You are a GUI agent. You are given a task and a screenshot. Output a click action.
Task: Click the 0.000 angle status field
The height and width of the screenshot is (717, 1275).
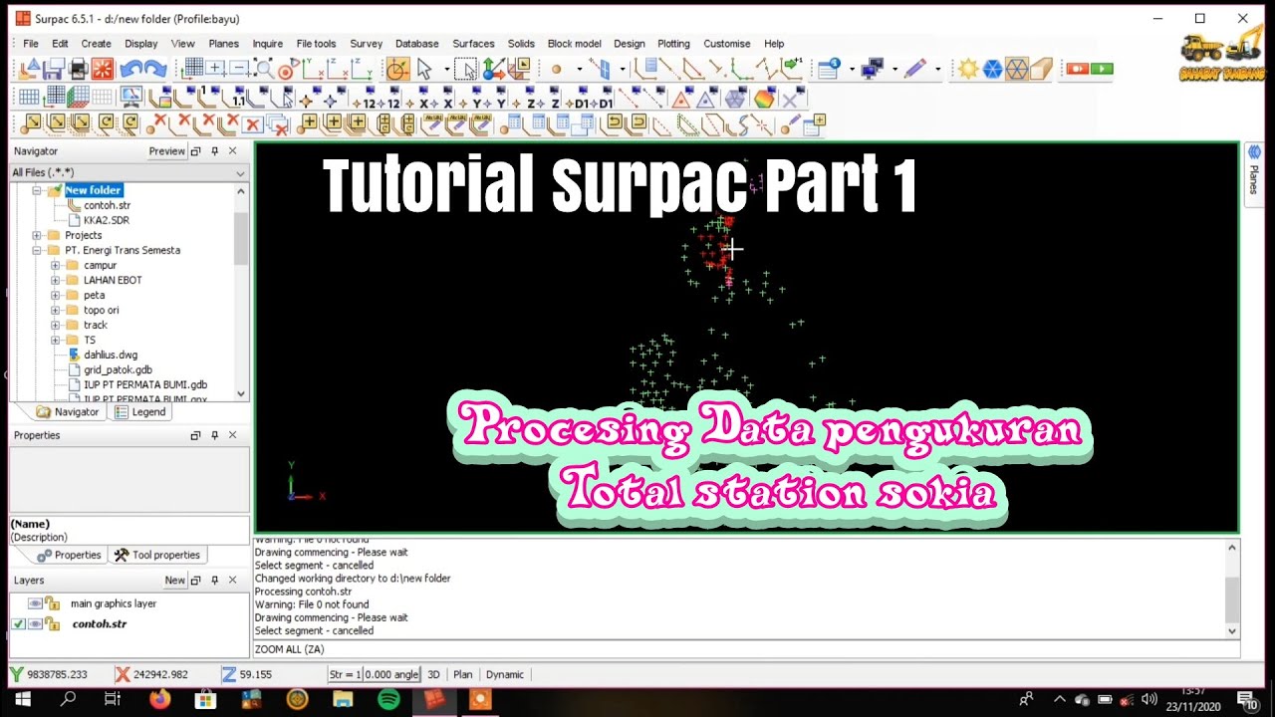(391, 674)
